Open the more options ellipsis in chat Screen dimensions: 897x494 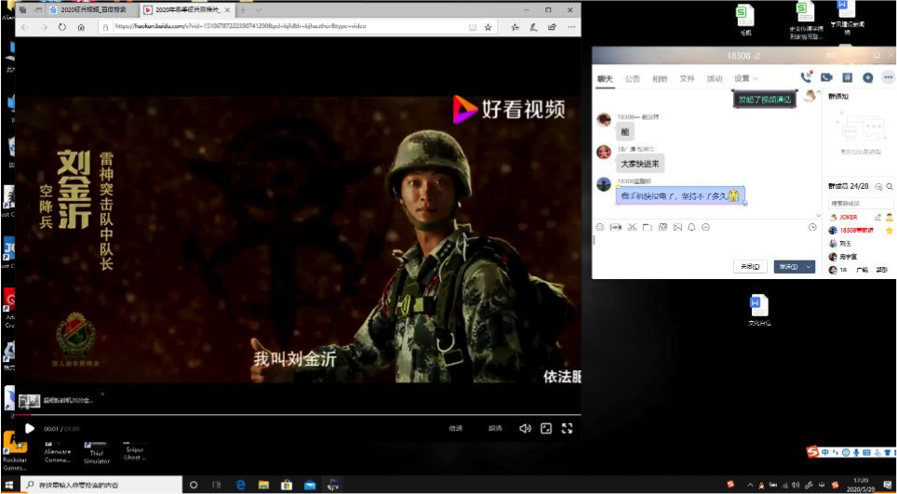click(x=888, y=78)
